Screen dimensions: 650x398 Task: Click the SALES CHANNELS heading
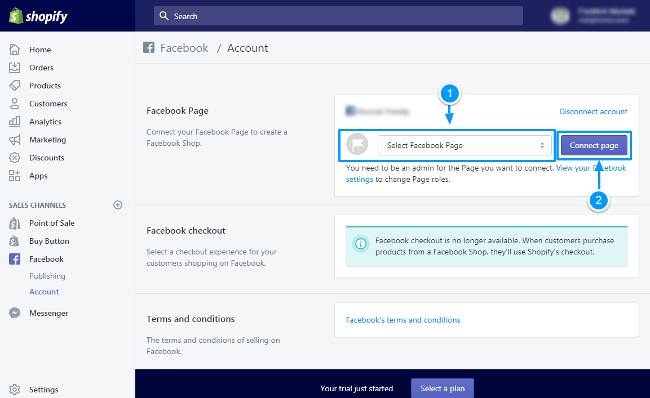coord(37,205)
